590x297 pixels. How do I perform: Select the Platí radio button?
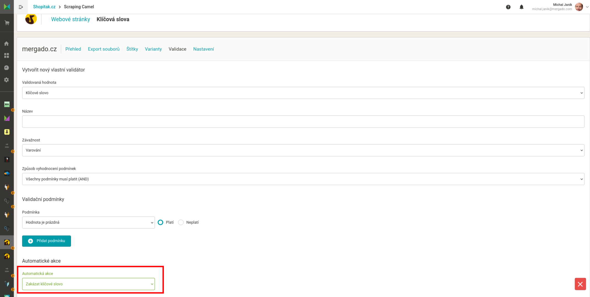tap(160, 222)
